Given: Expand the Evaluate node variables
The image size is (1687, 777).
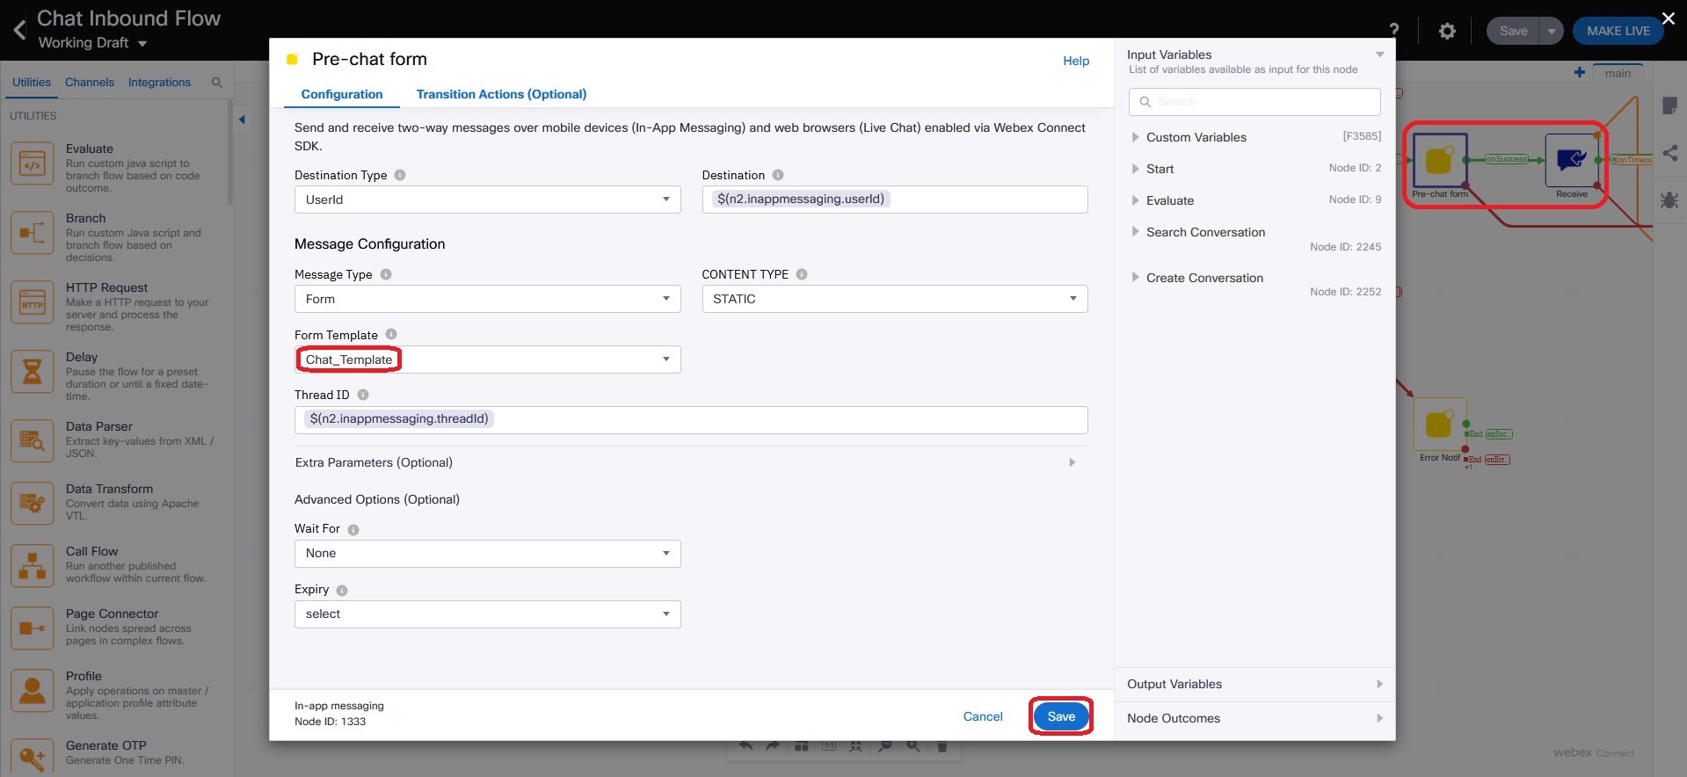Looking at the screenshot, I should point(1136,200).
